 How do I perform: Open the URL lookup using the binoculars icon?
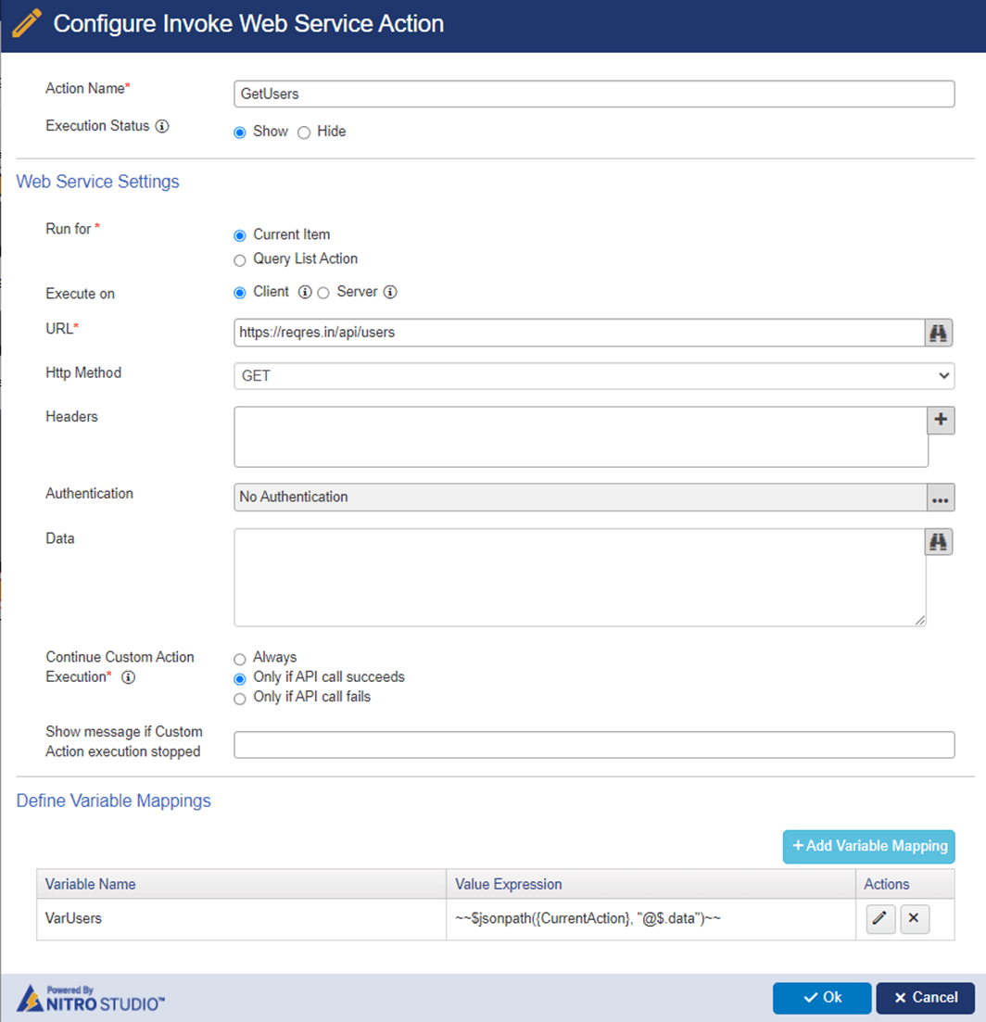pos(940,333)
